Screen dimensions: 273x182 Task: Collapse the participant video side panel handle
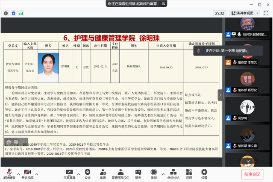click(220, 95)
